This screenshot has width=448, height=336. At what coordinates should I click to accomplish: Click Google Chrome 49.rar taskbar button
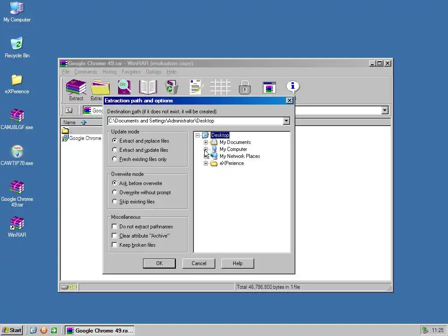[x=99, y=331]
